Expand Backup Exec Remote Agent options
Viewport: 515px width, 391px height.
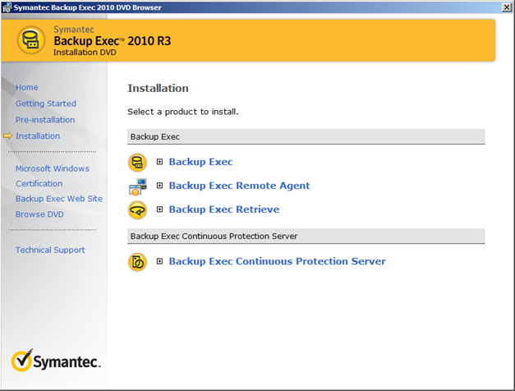coord(159,186)
